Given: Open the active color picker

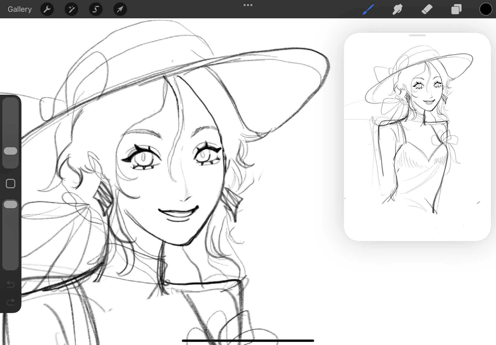Looking at the screenshot, I should click(486, 9).
